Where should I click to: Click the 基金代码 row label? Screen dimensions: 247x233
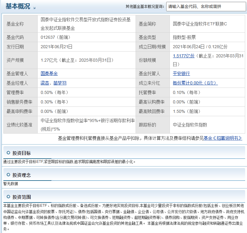point(15,38)
